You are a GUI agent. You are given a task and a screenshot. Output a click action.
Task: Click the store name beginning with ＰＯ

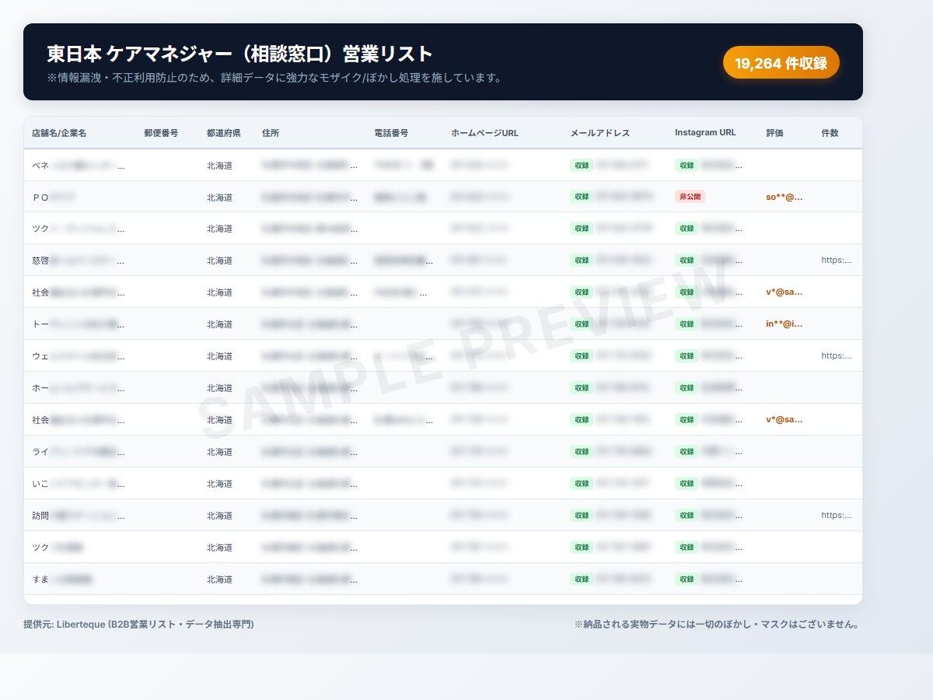click(x=54, y=198)
